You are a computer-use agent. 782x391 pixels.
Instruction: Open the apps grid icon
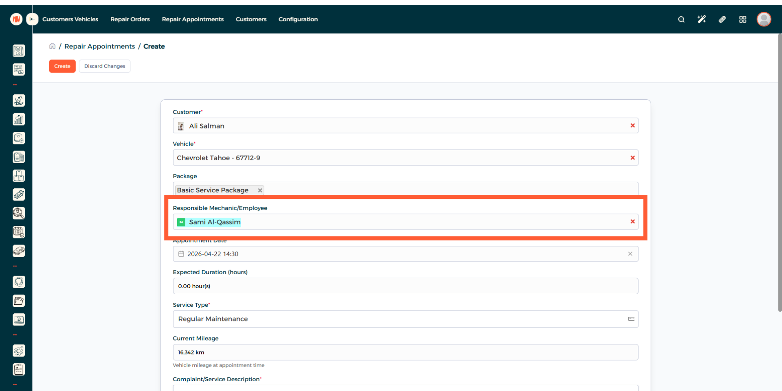point(742,20)
